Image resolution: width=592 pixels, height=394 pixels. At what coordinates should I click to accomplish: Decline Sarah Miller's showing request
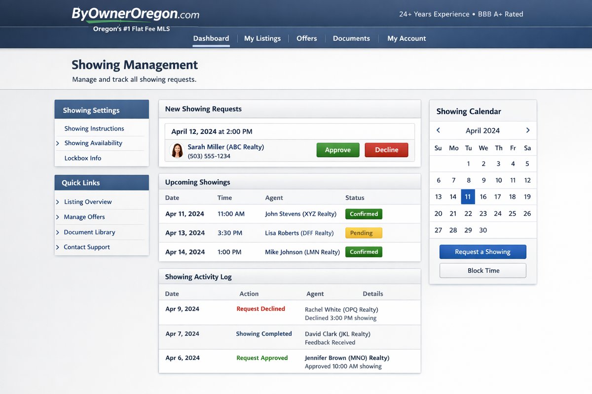coord(386,150)
